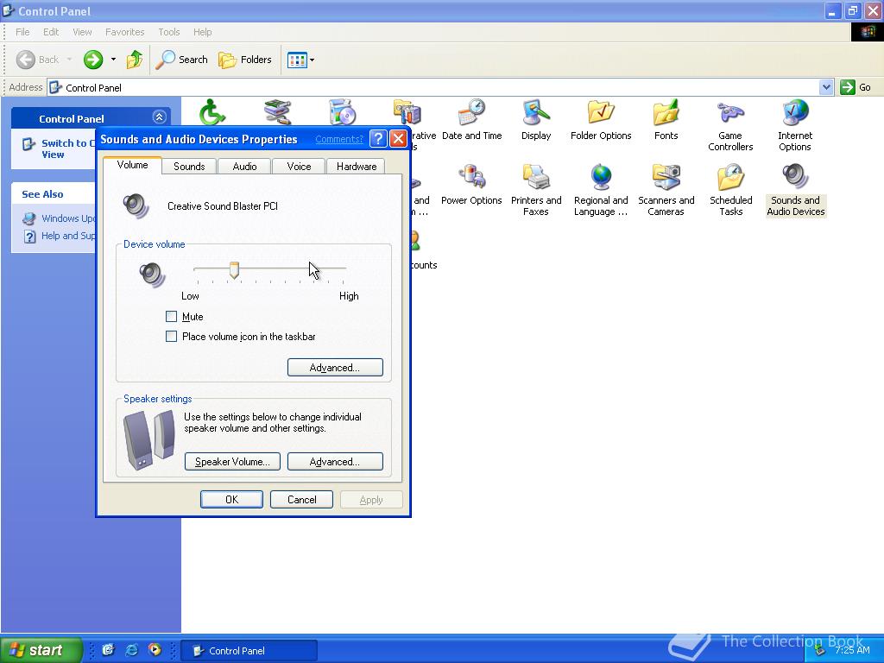Image resolution: width=884 pixels, height=663 pixels.
Task: Click the device volume slider thumb
Action: coord(234,270)
